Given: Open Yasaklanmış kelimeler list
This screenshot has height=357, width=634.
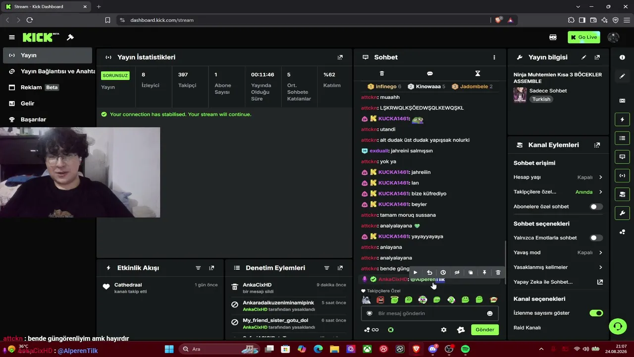Looking at the screenshot, I should (558, 267).
